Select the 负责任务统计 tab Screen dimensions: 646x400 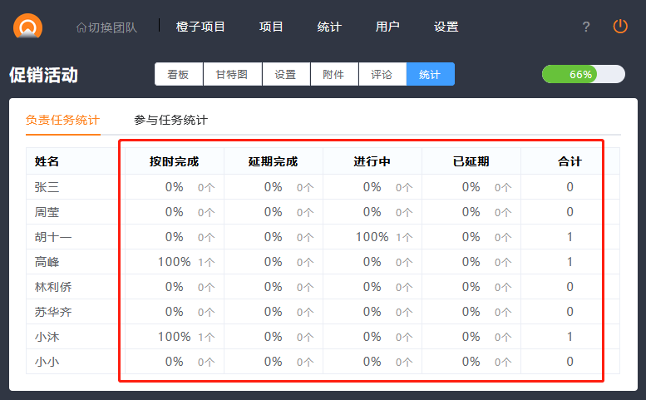pos(62,120)
